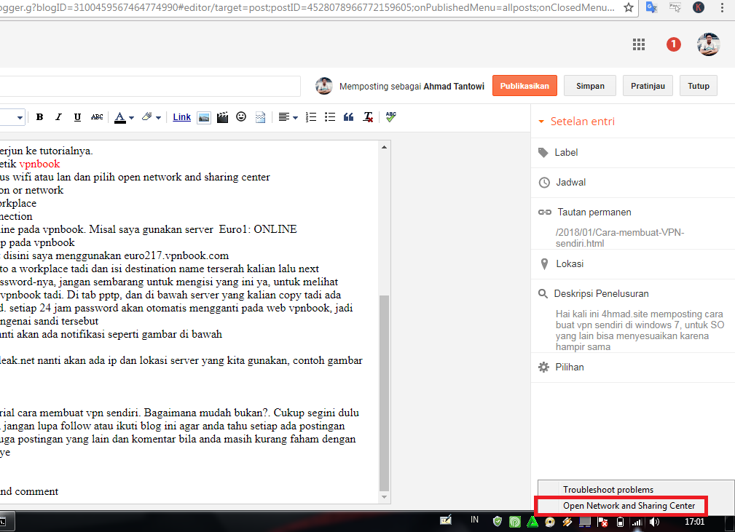This screenshot has height=532, width=735.
Task: Toggle bold formatting in editor toolbar
Action: point(40,117)
